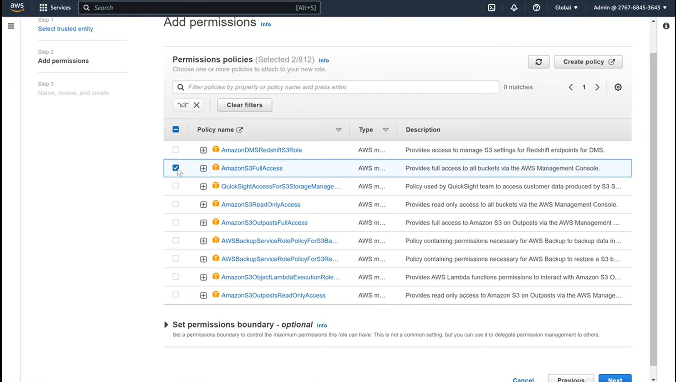Screen dimensions: 676x382
Task: Click the Cancel link
Action: tap(523, 380)
